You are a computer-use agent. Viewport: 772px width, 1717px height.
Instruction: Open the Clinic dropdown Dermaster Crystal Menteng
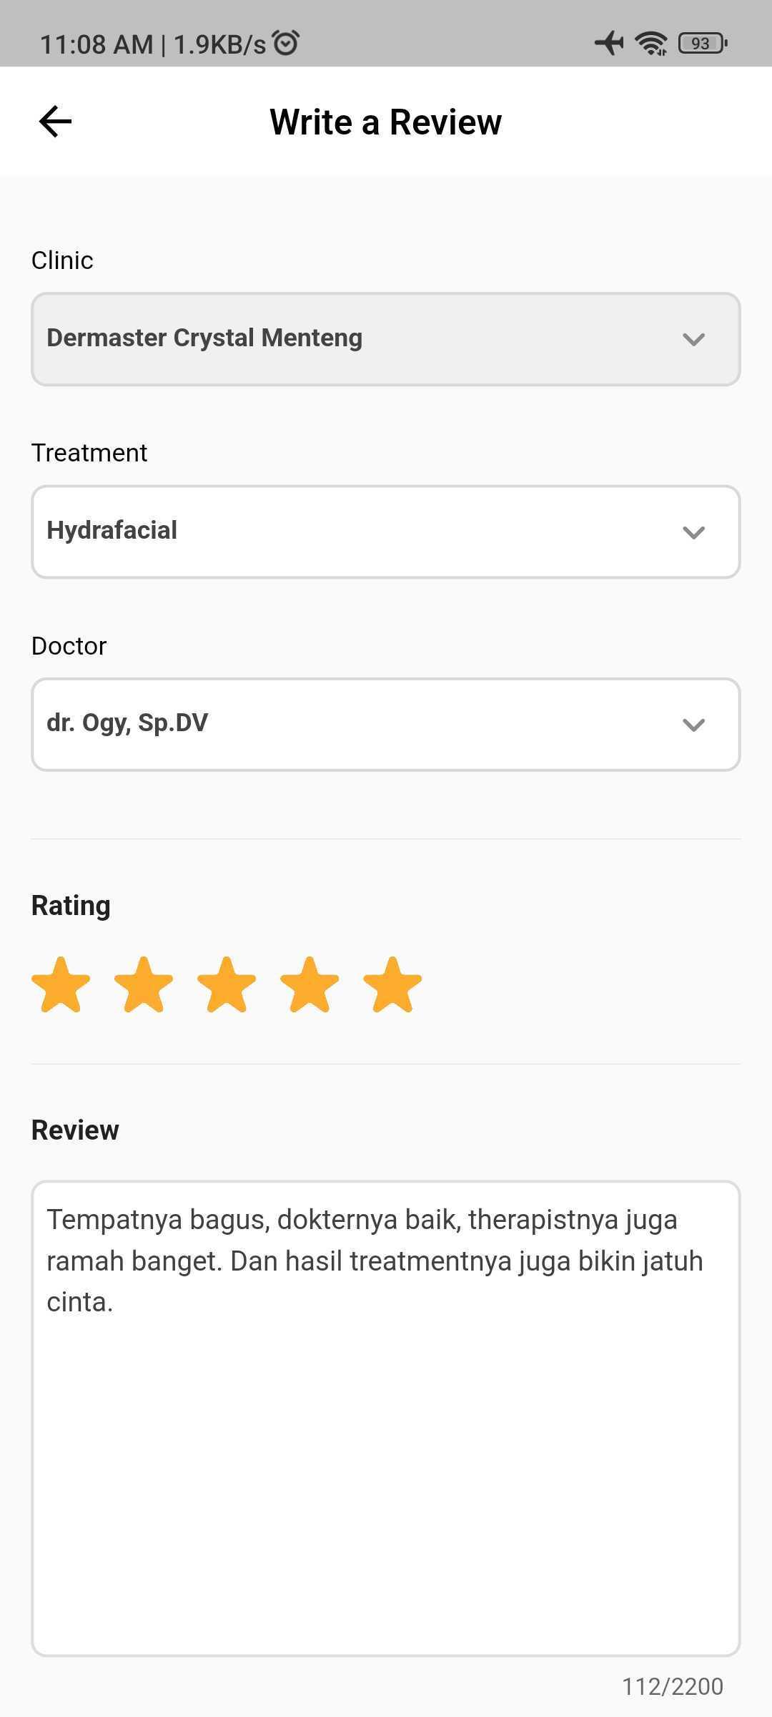(386, 339)
